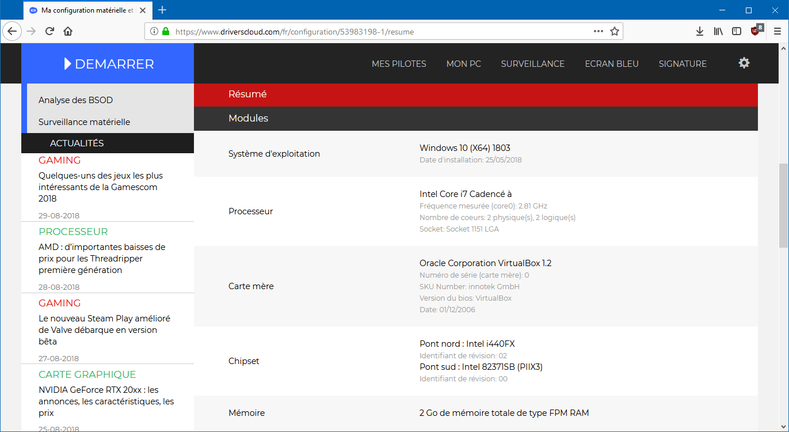Click the CARTE GRAPHIQUE category label
The image size is (789, 432).
coord(87,374)
